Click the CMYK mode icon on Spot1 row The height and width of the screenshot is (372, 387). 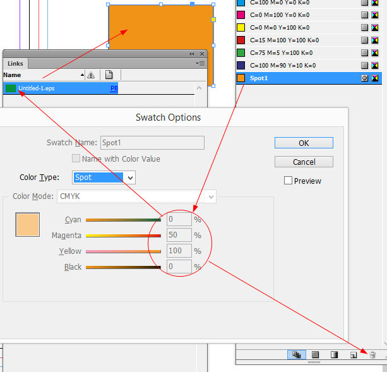point(374,78)
